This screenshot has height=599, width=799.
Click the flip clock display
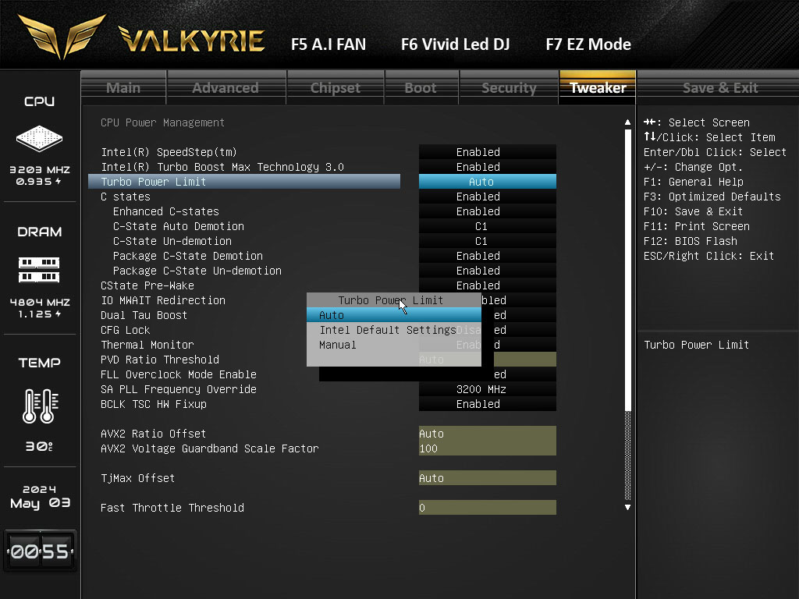[x=40, y=551]
